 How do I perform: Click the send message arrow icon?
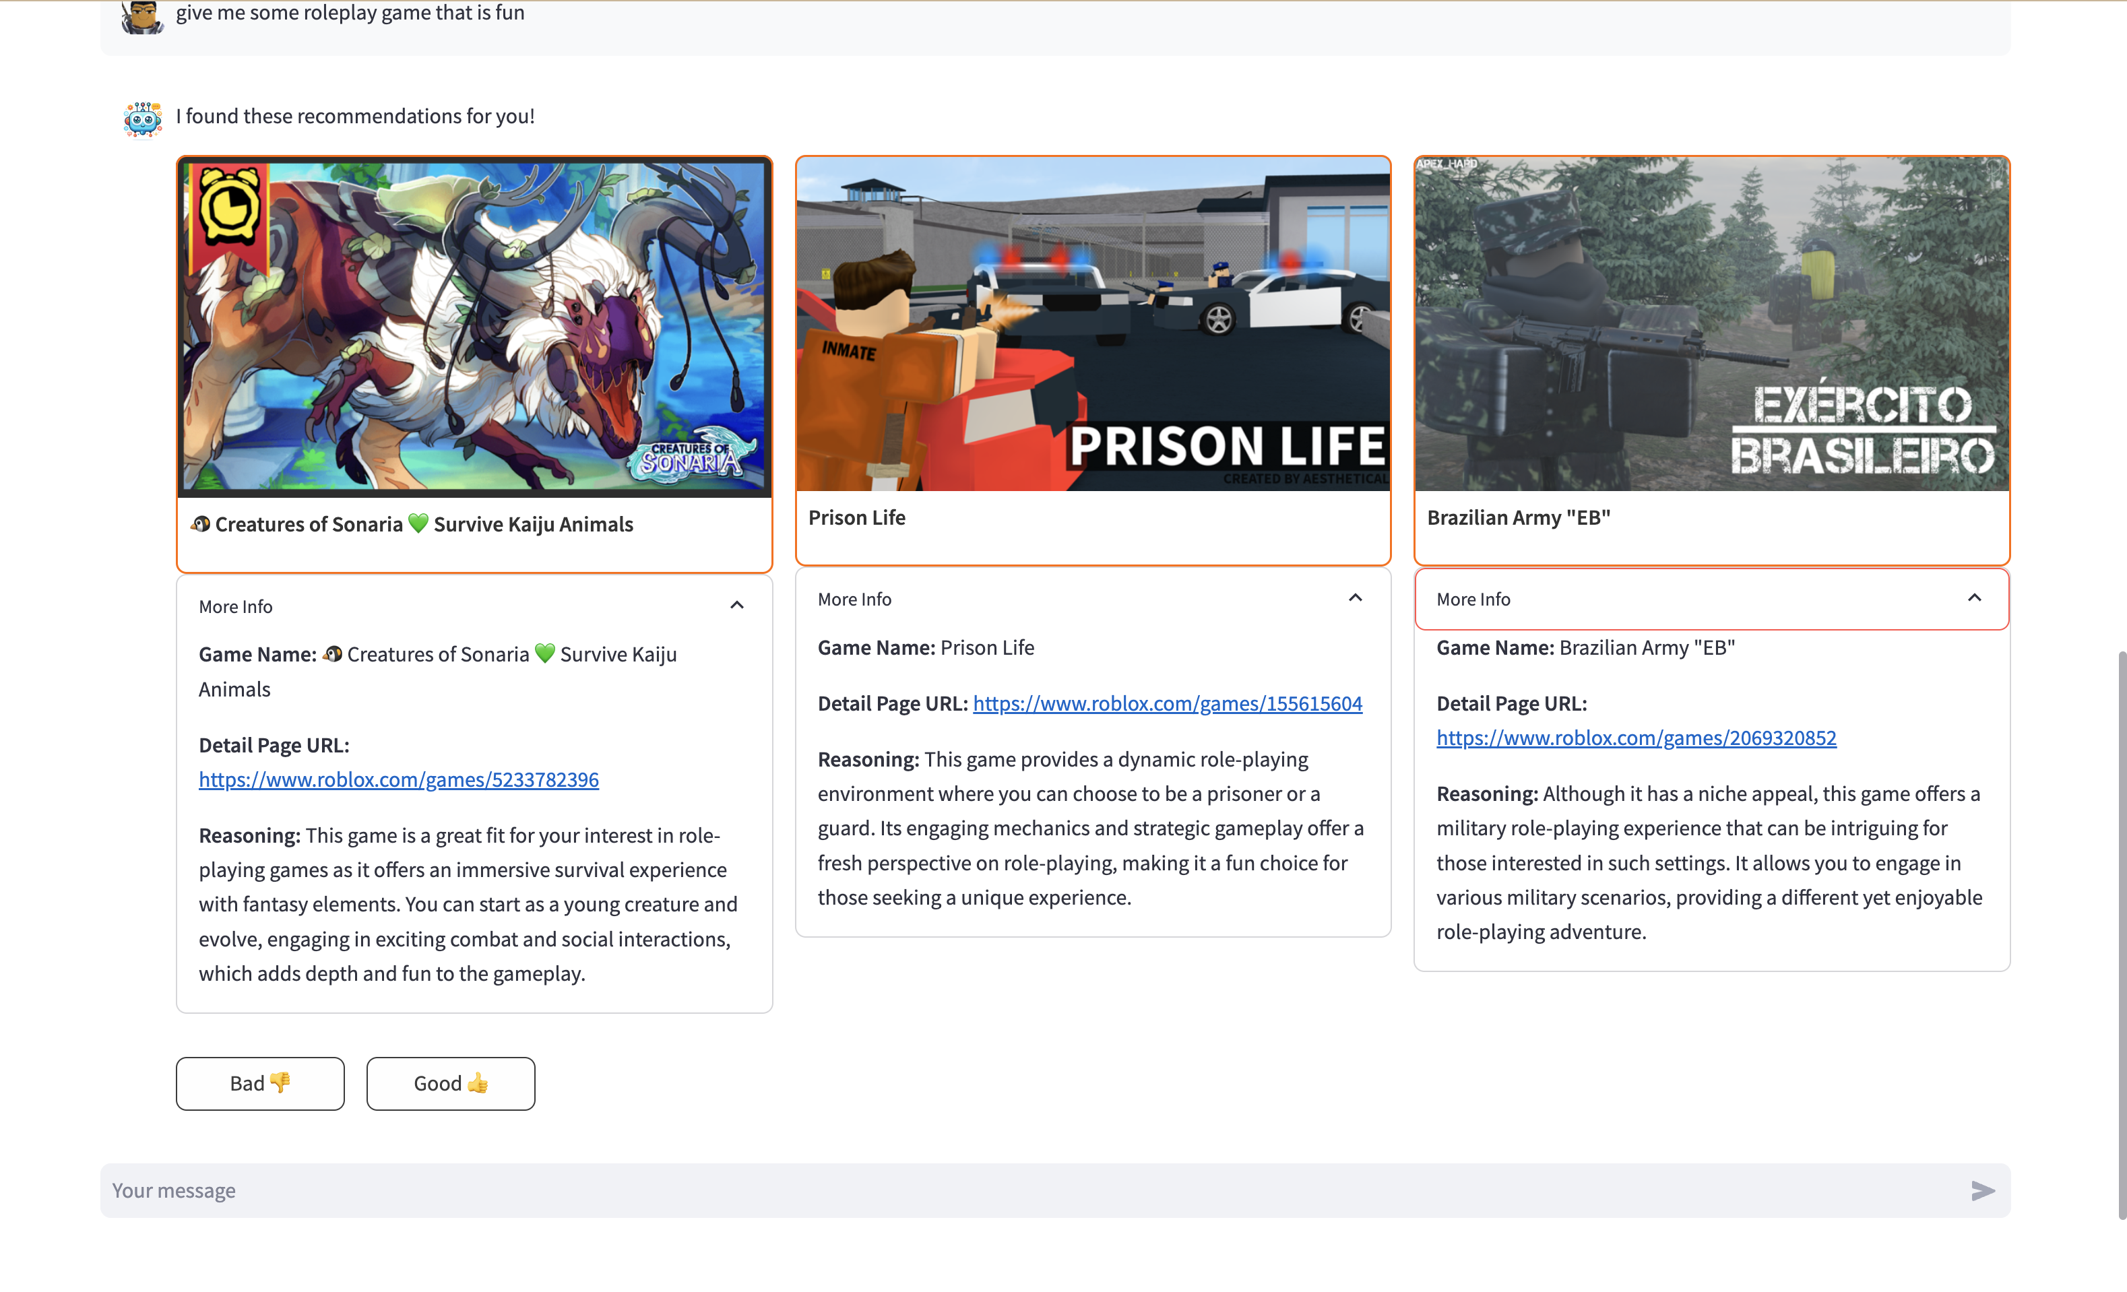(1983, 1191)
